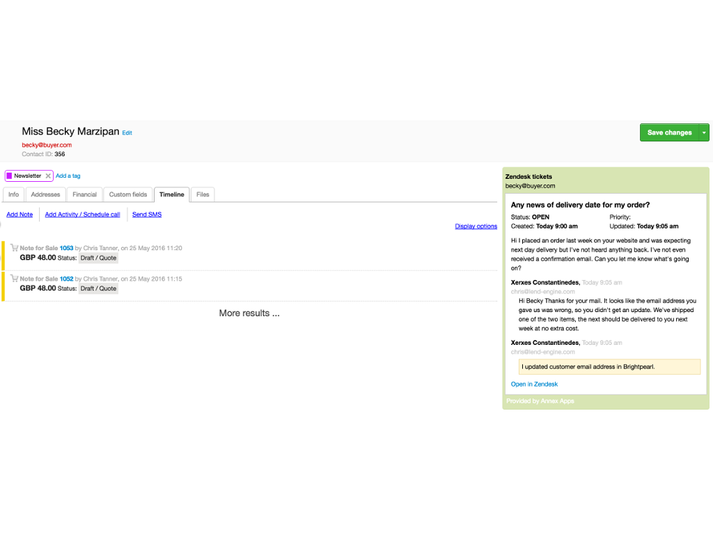Image resolution: width=713 pixels, height=535 pixels.
Task: Remove the Newsletter tag with the X
Action: 48,176
